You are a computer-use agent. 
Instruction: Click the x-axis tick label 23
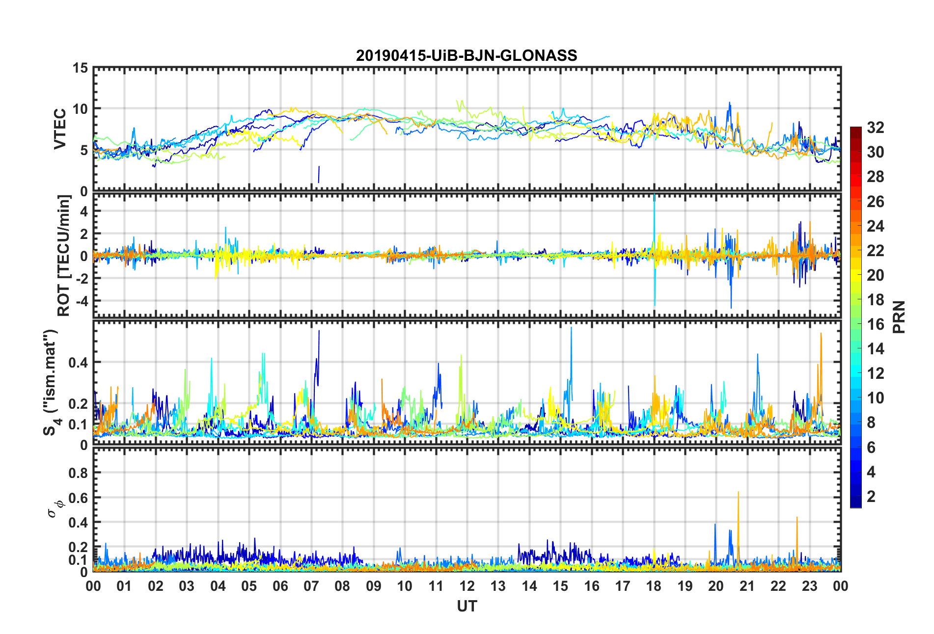pos(809,586)
